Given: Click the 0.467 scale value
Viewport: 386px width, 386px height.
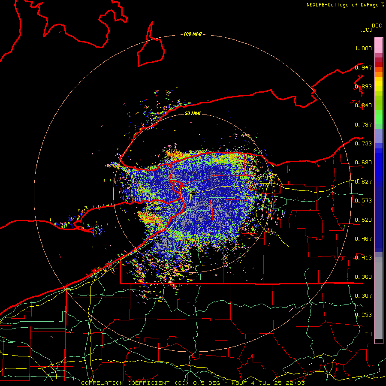Looking at the screenshot, I should point(363,239).
